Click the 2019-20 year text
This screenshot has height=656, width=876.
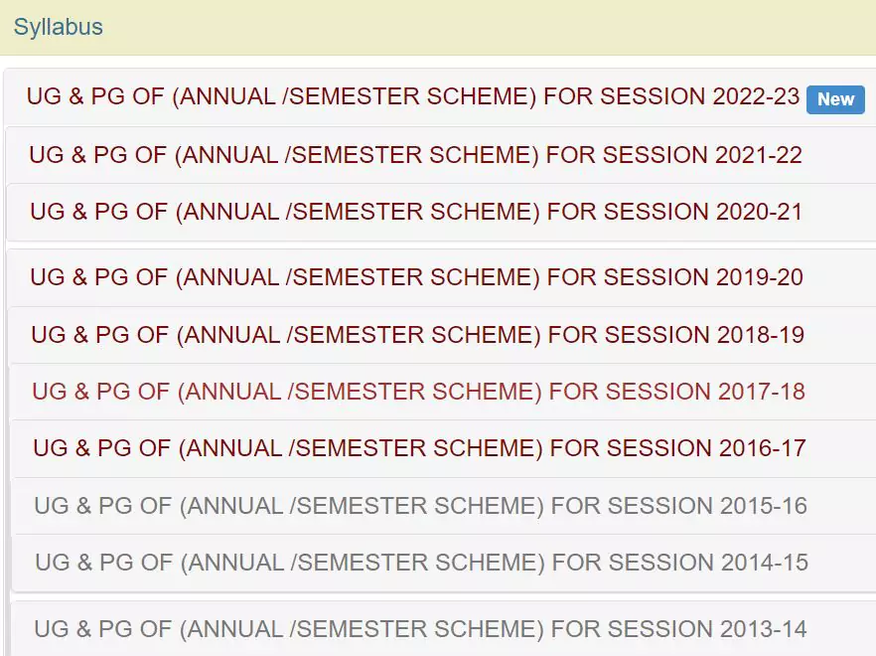click(759, 277)
